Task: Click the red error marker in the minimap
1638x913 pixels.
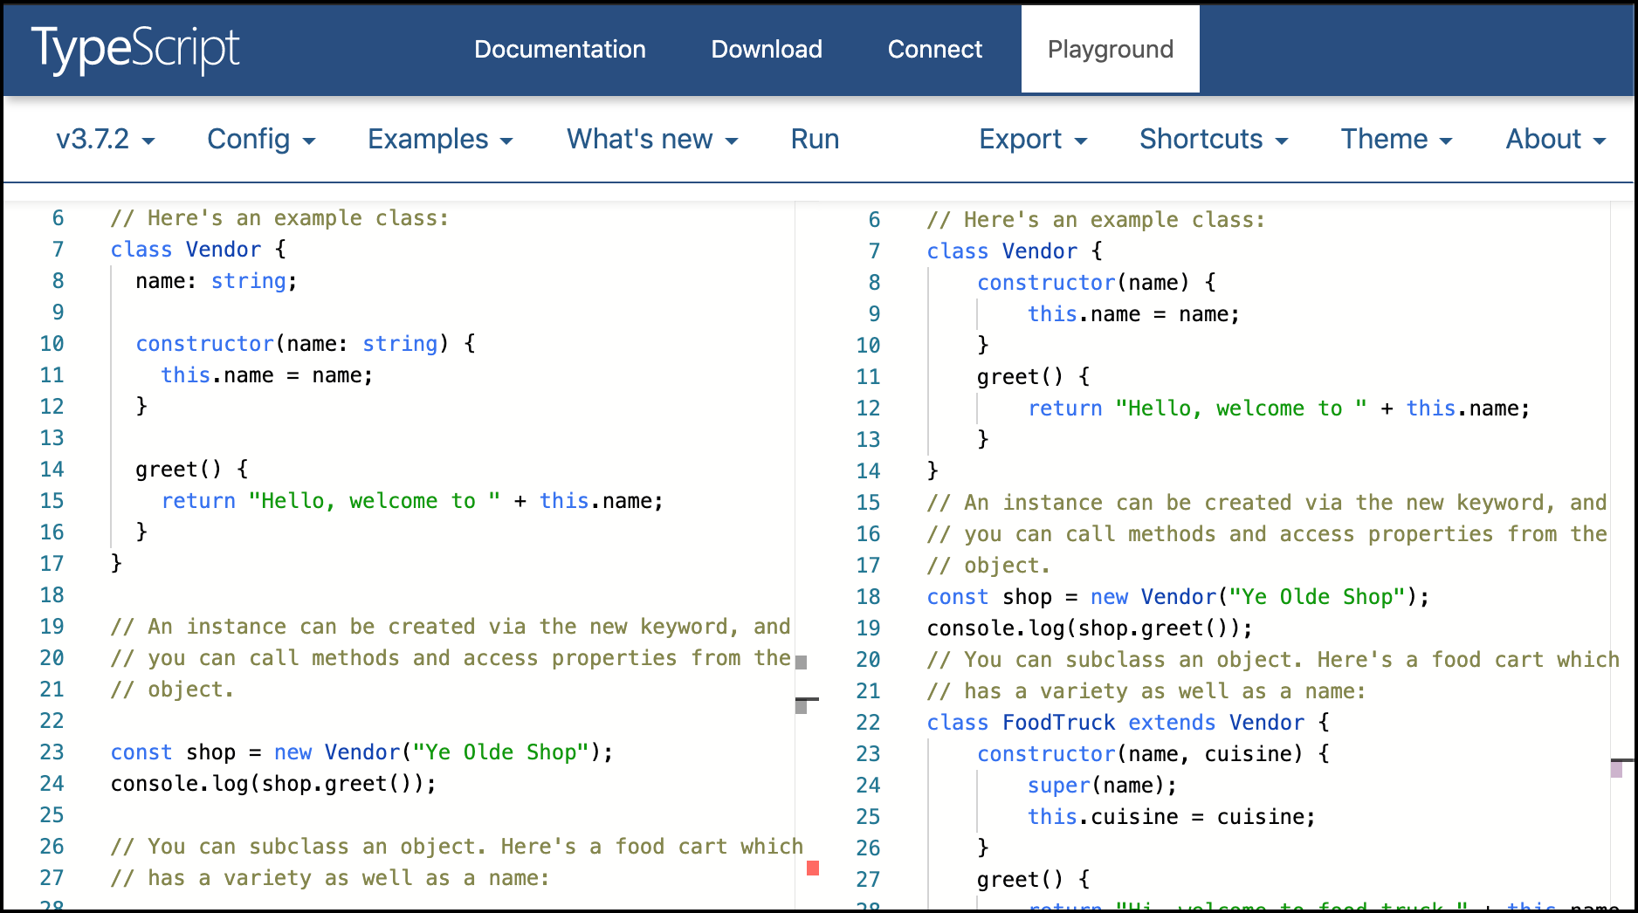Action: pos(813,866)
